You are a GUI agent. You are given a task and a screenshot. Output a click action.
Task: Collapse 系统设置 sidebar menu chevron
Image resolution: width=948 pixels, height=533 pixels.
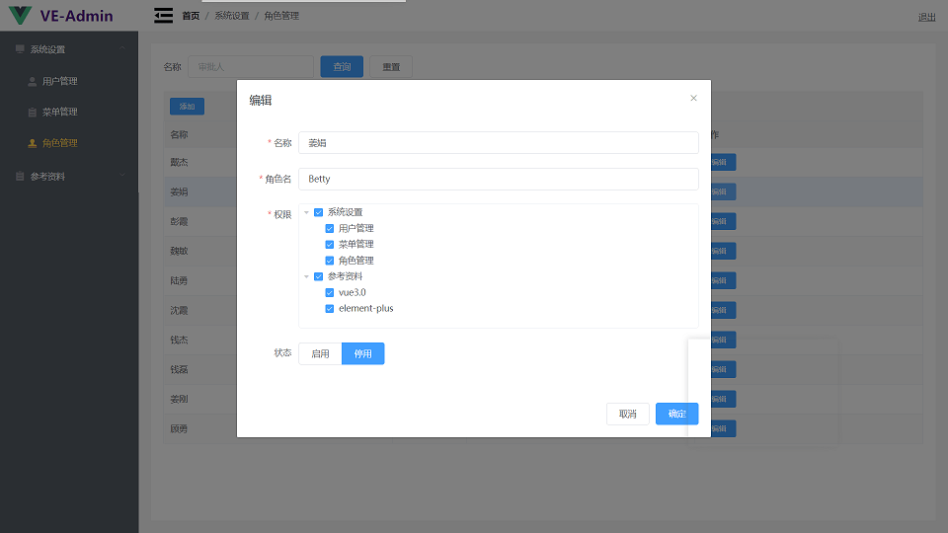(x=122, y=48)
